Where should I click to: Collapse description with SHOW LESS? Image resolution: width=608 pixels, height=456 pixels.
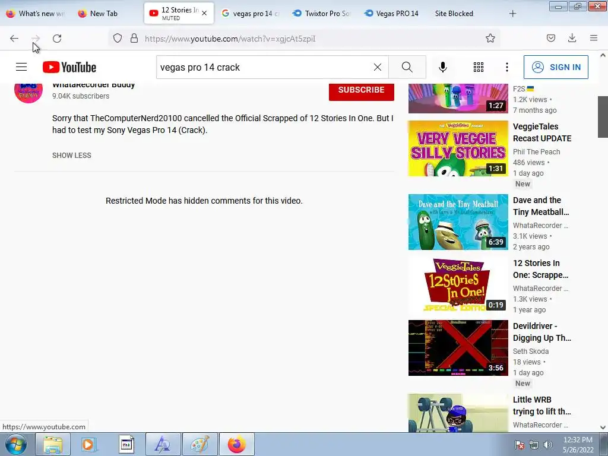point(72,155)
